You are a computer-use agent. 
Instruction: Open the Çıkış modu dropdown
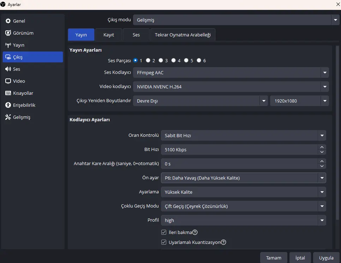pyautogui.click(x=236, y=20)
